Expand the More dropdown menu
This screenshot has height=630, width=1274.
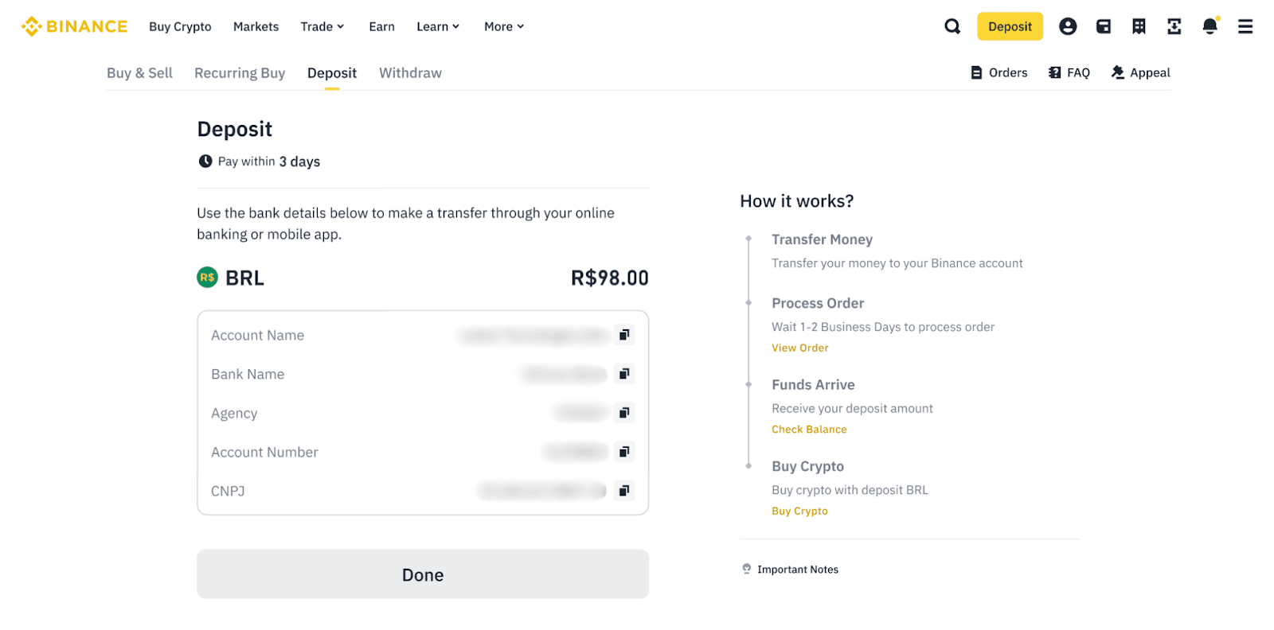pos(504,27)
